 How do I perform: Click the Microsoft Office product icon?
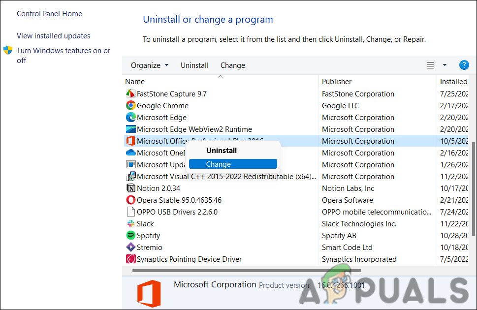[130, 141]
